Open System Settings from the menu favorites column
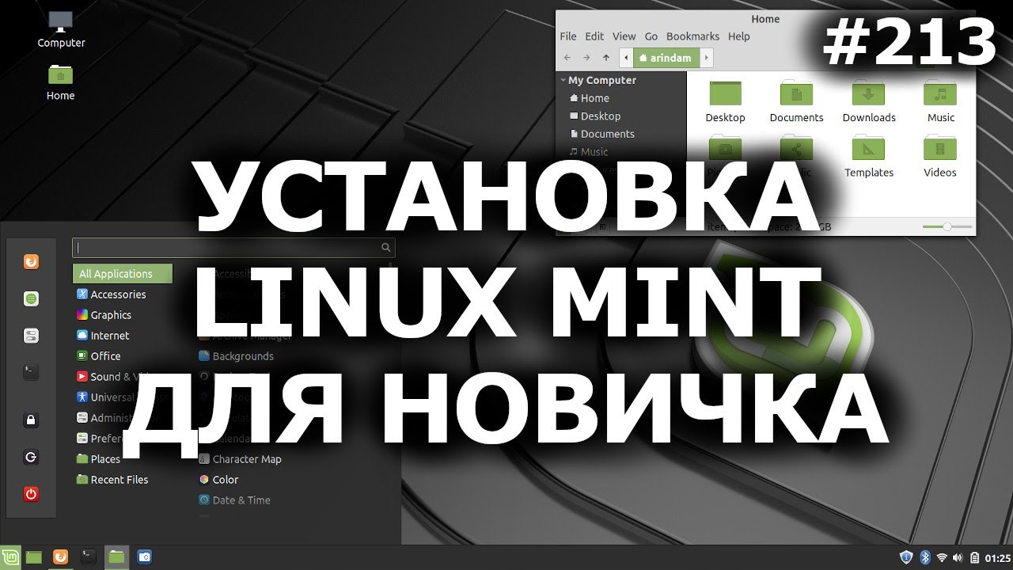Screen dimensions: 1013x570 (31, 336)
